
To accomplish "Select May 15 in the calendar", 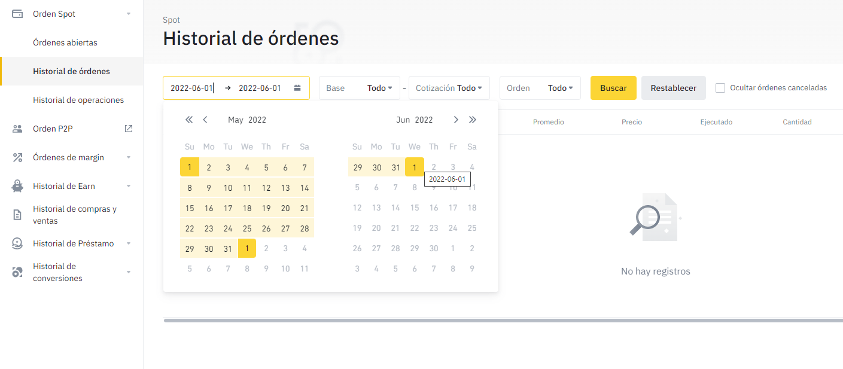I will pos(190,208).
